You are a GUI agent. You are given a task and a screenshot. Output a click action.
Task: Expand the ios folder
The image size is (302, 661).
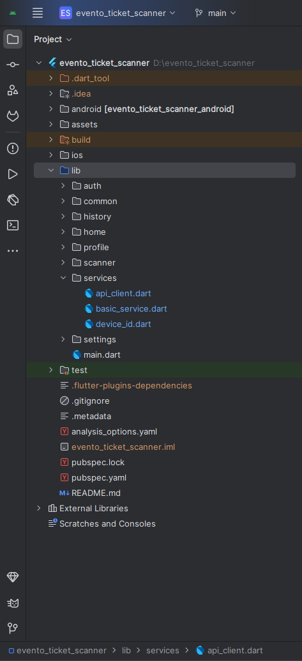coord(51,155)
